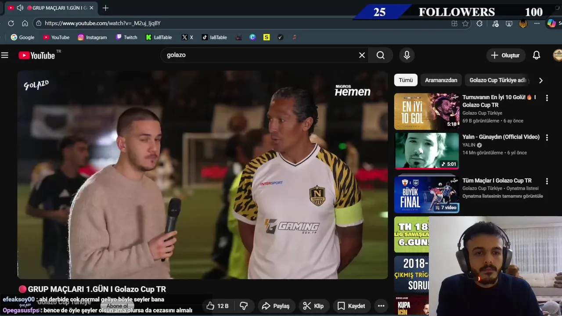The height and width of the screenshot is (316, 562).
Task: Open the Google bookmark
Action: 22,37
